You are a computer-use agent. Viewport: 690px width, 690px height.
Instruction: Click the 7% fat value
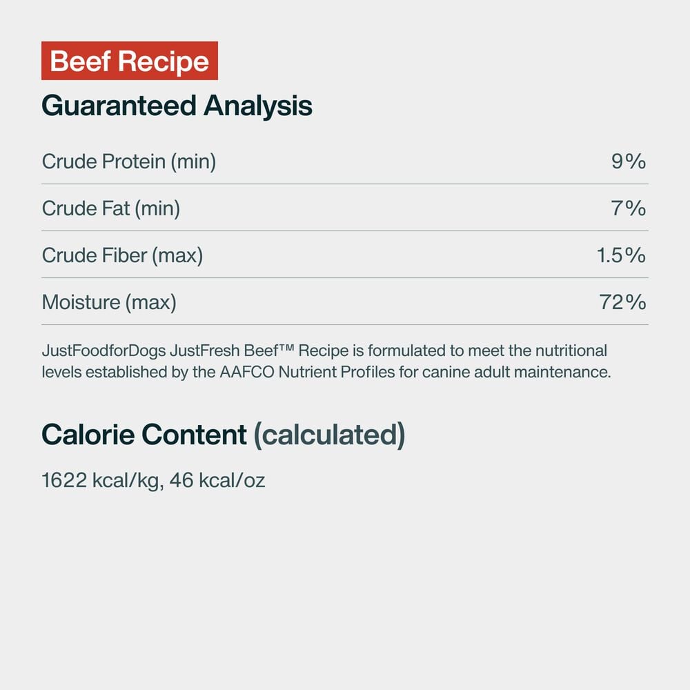point(628,208)
